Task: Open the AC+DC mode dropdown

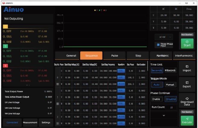Action: 164,37
